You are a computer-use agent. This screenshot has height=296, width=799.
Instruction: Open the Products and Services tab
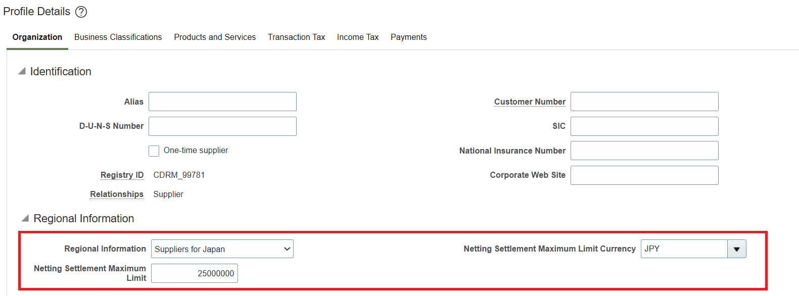(x=215, y=37)
